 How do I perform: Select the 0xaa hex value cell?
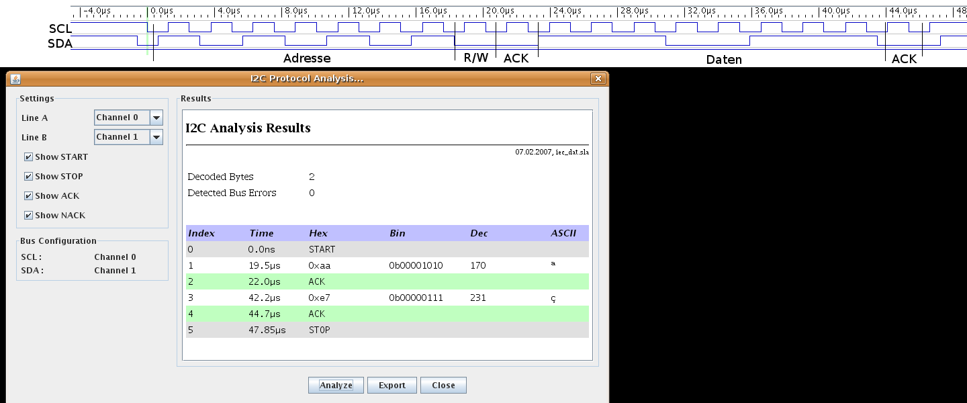(320, 265)
